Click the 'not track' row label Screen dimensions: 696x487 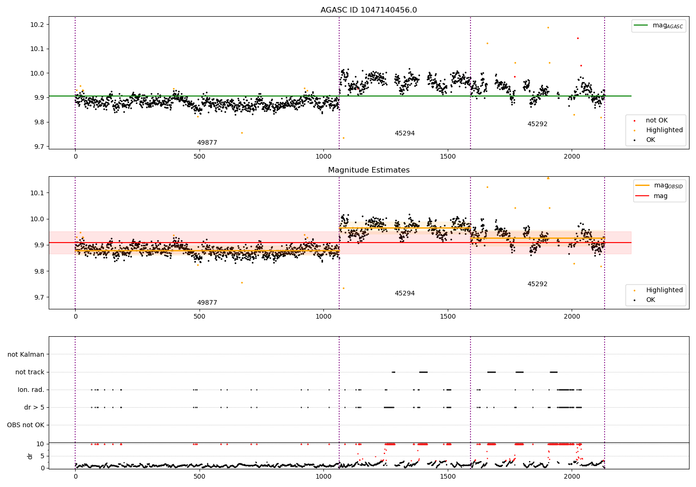30,372
